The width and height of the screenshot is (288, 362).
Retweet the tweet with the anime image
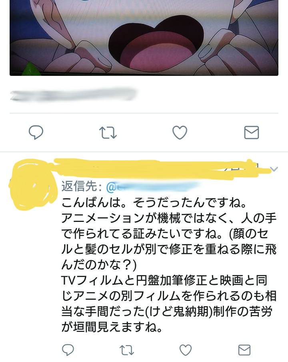point(108,133)
